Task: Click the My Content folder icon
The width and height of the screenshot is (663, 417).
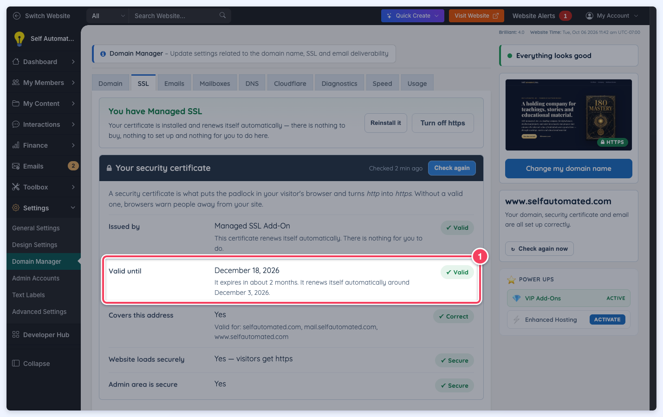Action: pos(16,104)
